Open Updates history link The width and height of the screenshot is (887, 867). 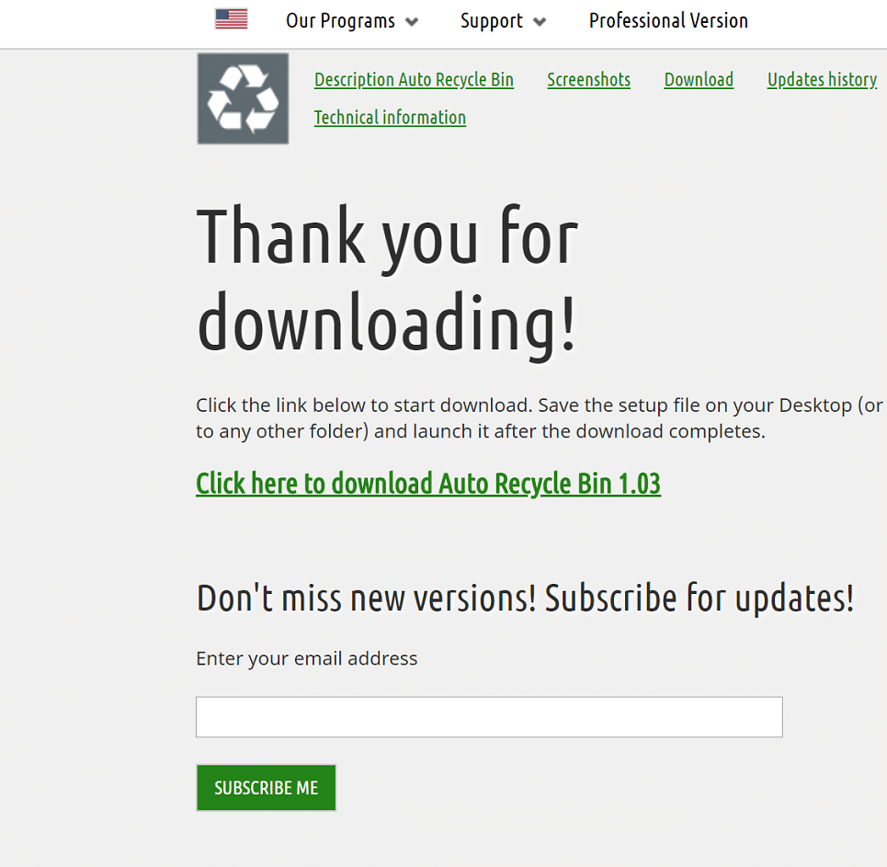pos(822,80)
